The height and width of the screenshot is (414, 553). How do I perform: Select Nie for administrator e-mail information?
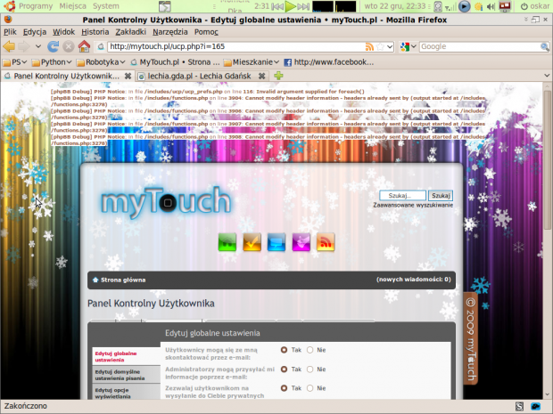[x=310, y=369]
